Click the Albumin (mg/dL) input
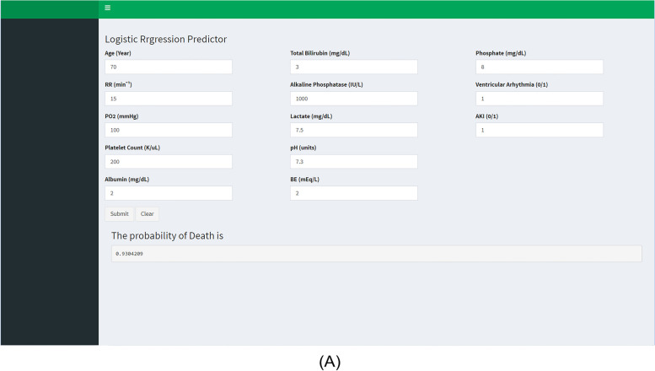 169,193
